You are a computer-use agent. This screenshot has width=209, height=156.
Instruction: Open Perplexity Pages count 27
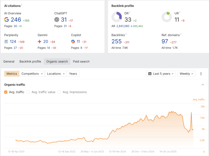pyautogui.click(x=15, y=48)
